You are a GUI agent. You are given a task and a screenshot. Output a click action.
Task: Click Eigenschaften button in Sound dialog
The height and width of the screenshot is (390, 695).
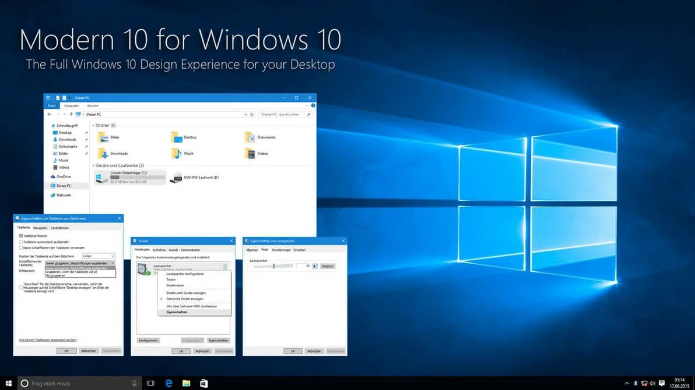coord(219,341)
